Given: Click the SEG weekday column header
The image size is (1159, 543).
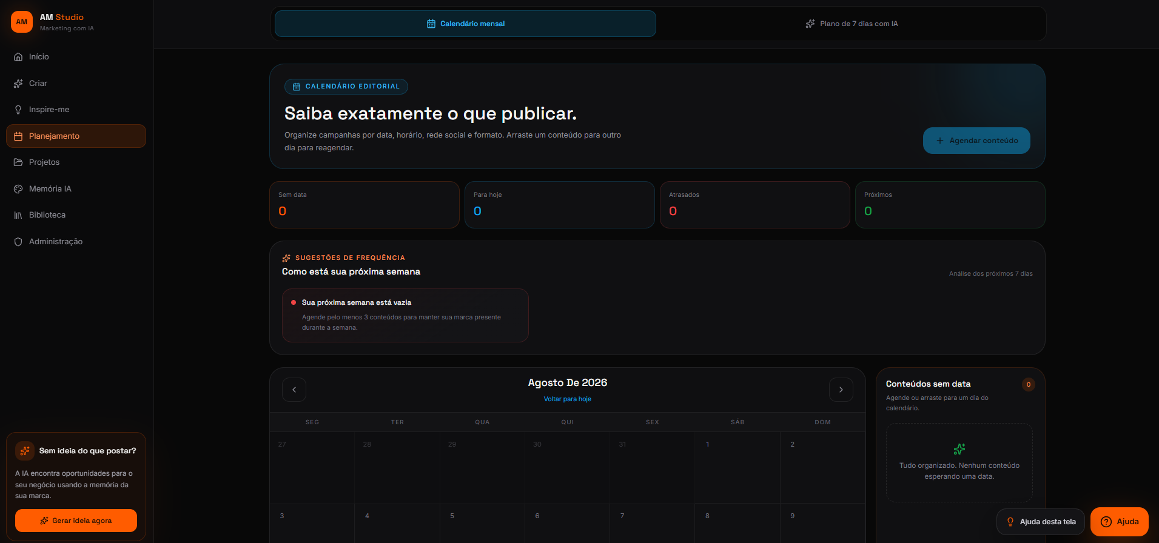Looking at the screenshot, I should (312, 422).
